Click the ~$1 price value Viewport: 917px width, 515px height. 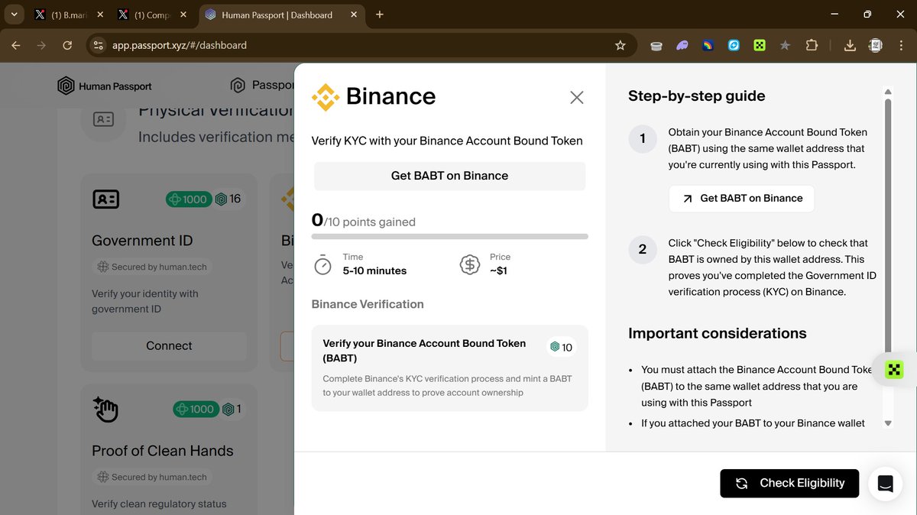[498, 271]
